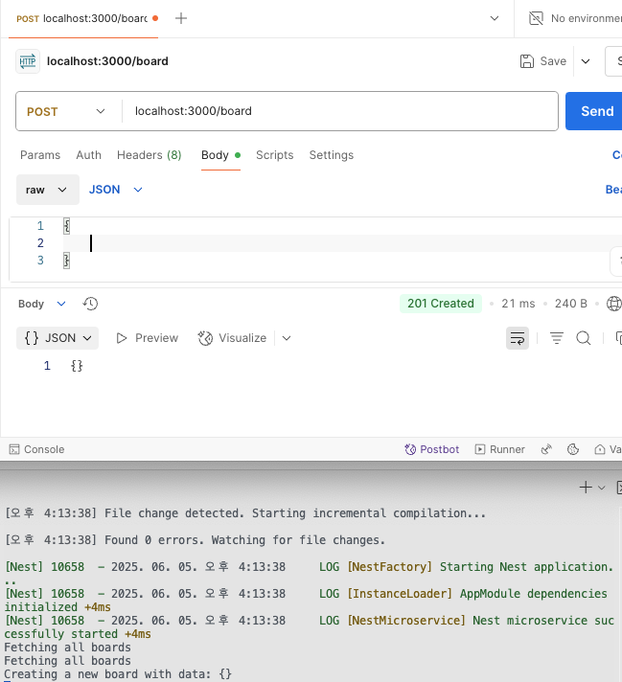Place cursor on line 2 of body editor

click(x=342, y=242)
